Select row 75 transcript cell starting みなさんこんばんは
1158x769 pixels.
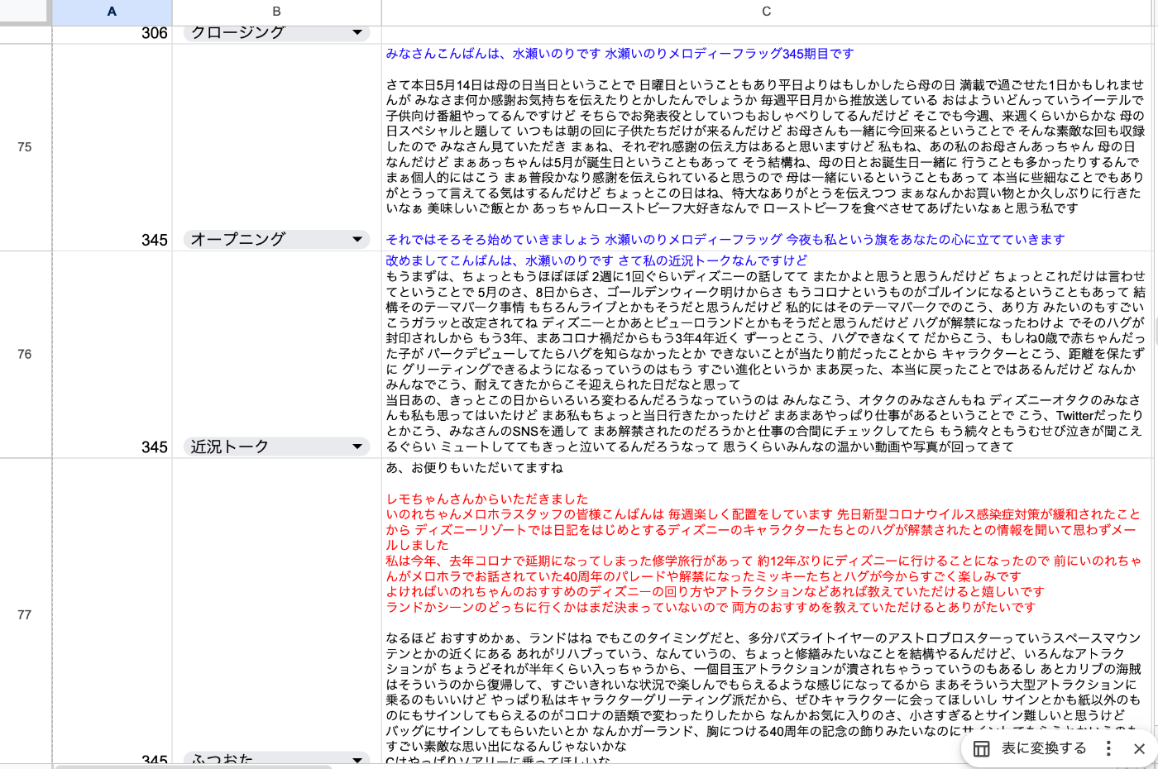[766, 147]
